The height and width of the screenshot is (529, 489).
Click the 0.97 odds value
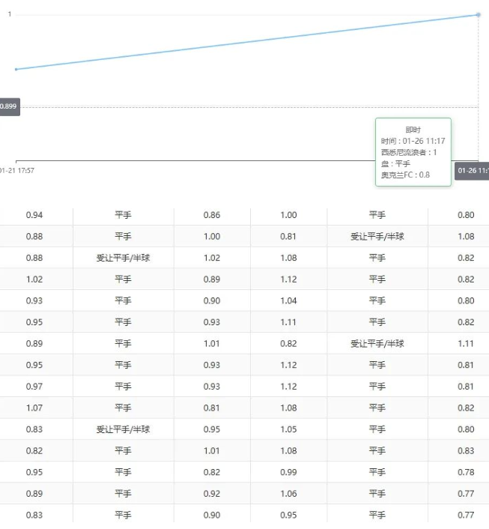coord(34,387)
